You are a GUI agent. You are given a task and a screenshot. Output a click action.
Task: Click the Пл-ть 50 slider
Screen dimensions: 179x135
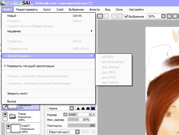[x=88, y=132]
